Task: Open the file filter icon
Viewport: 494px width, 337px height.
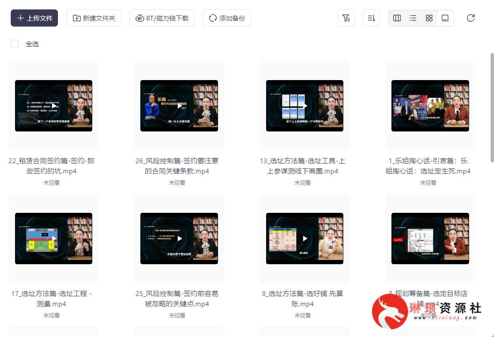Action: pyautogui.click(x=346, y=18)
